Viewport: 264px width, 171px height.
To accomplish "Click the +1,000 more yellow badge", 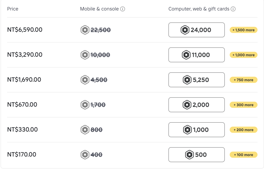I will click(243, 55).
